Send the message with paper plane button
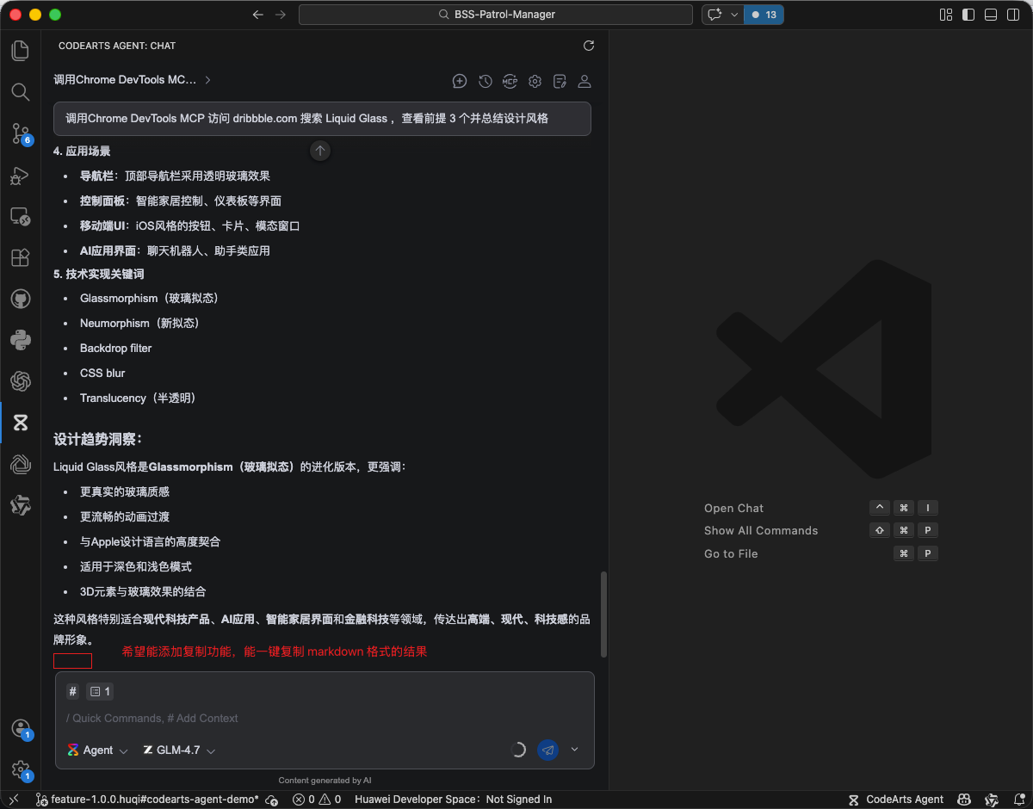 [547, 750]
